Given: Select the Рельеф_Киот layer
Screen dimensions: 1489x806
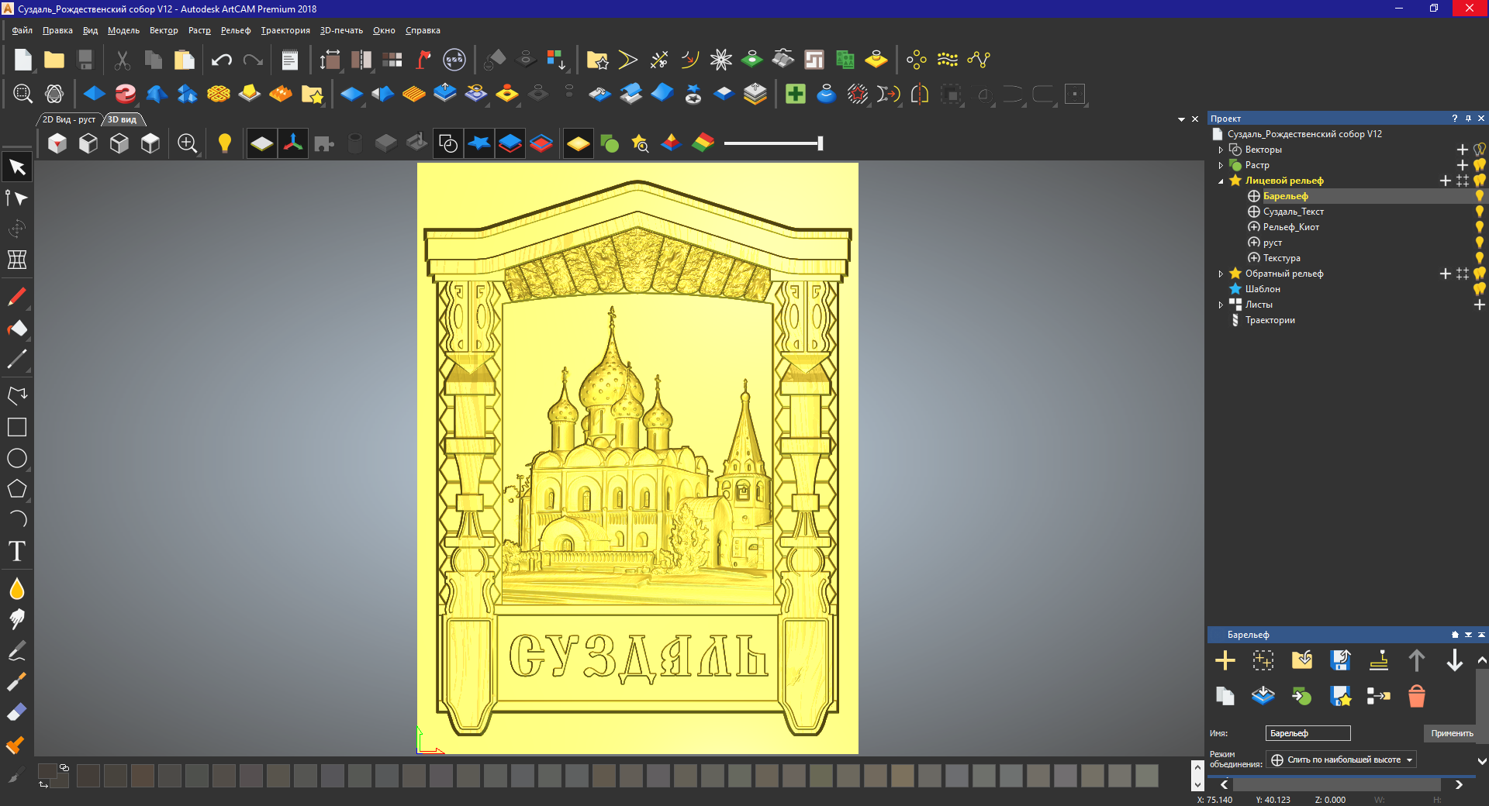Looking at the screenshot, I should 1290,227.
